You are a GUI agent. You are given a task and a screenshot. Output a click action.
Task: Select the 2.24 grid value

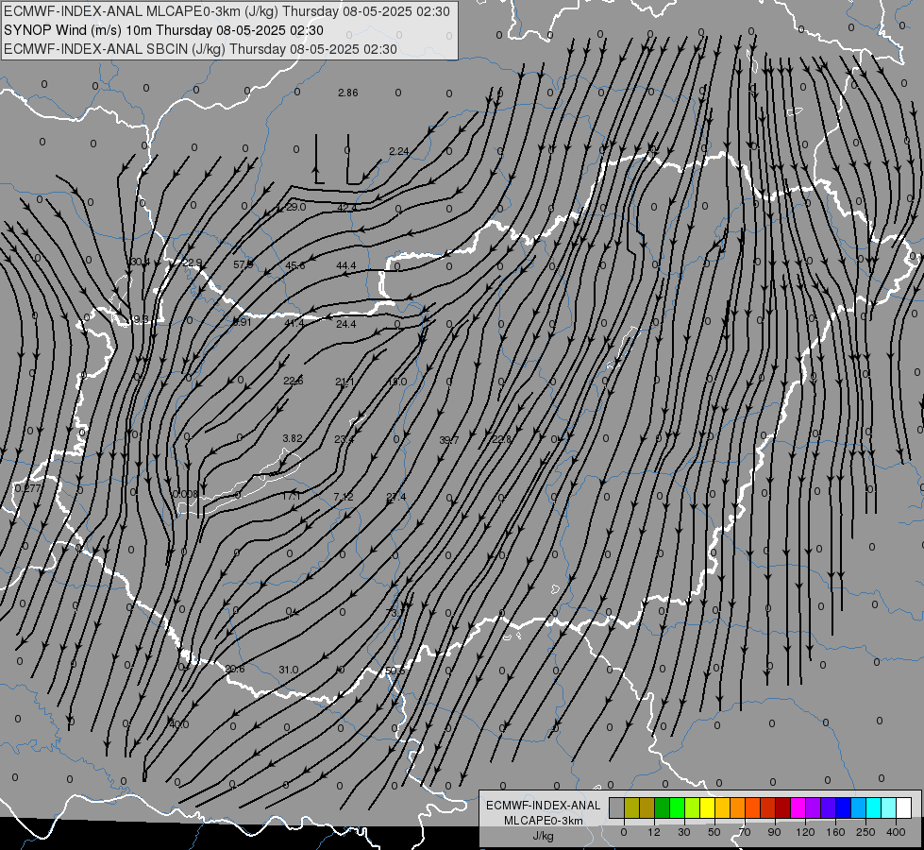point(399,152)
